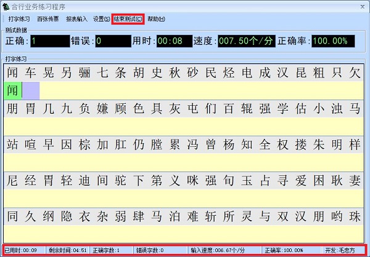
Task: Click the highlighted purple cursor cell after 闻
Action: coord(30,90)
